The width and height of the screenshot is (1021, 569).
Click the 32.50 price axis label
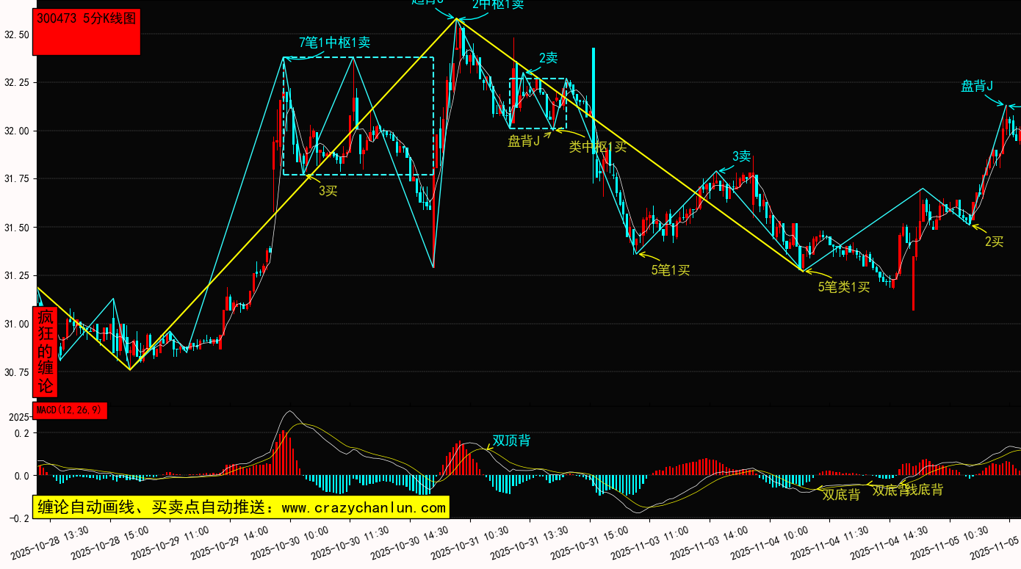pyautogui.click(x=16, y=35)
